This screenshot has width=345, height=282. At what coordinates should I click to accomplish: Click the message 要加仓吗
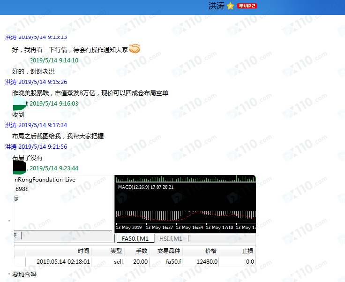click(x=24, y=274)
